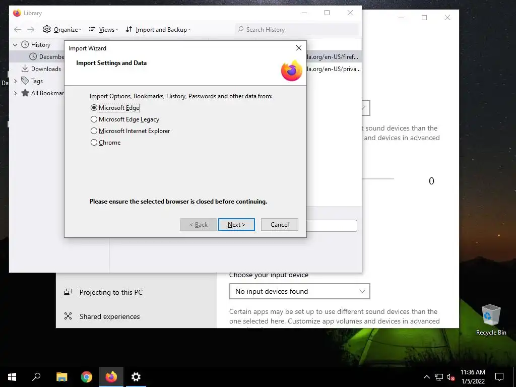516x387 pixels.
Task: Click the Projecting to this PC icon
Action: [68, 292]
